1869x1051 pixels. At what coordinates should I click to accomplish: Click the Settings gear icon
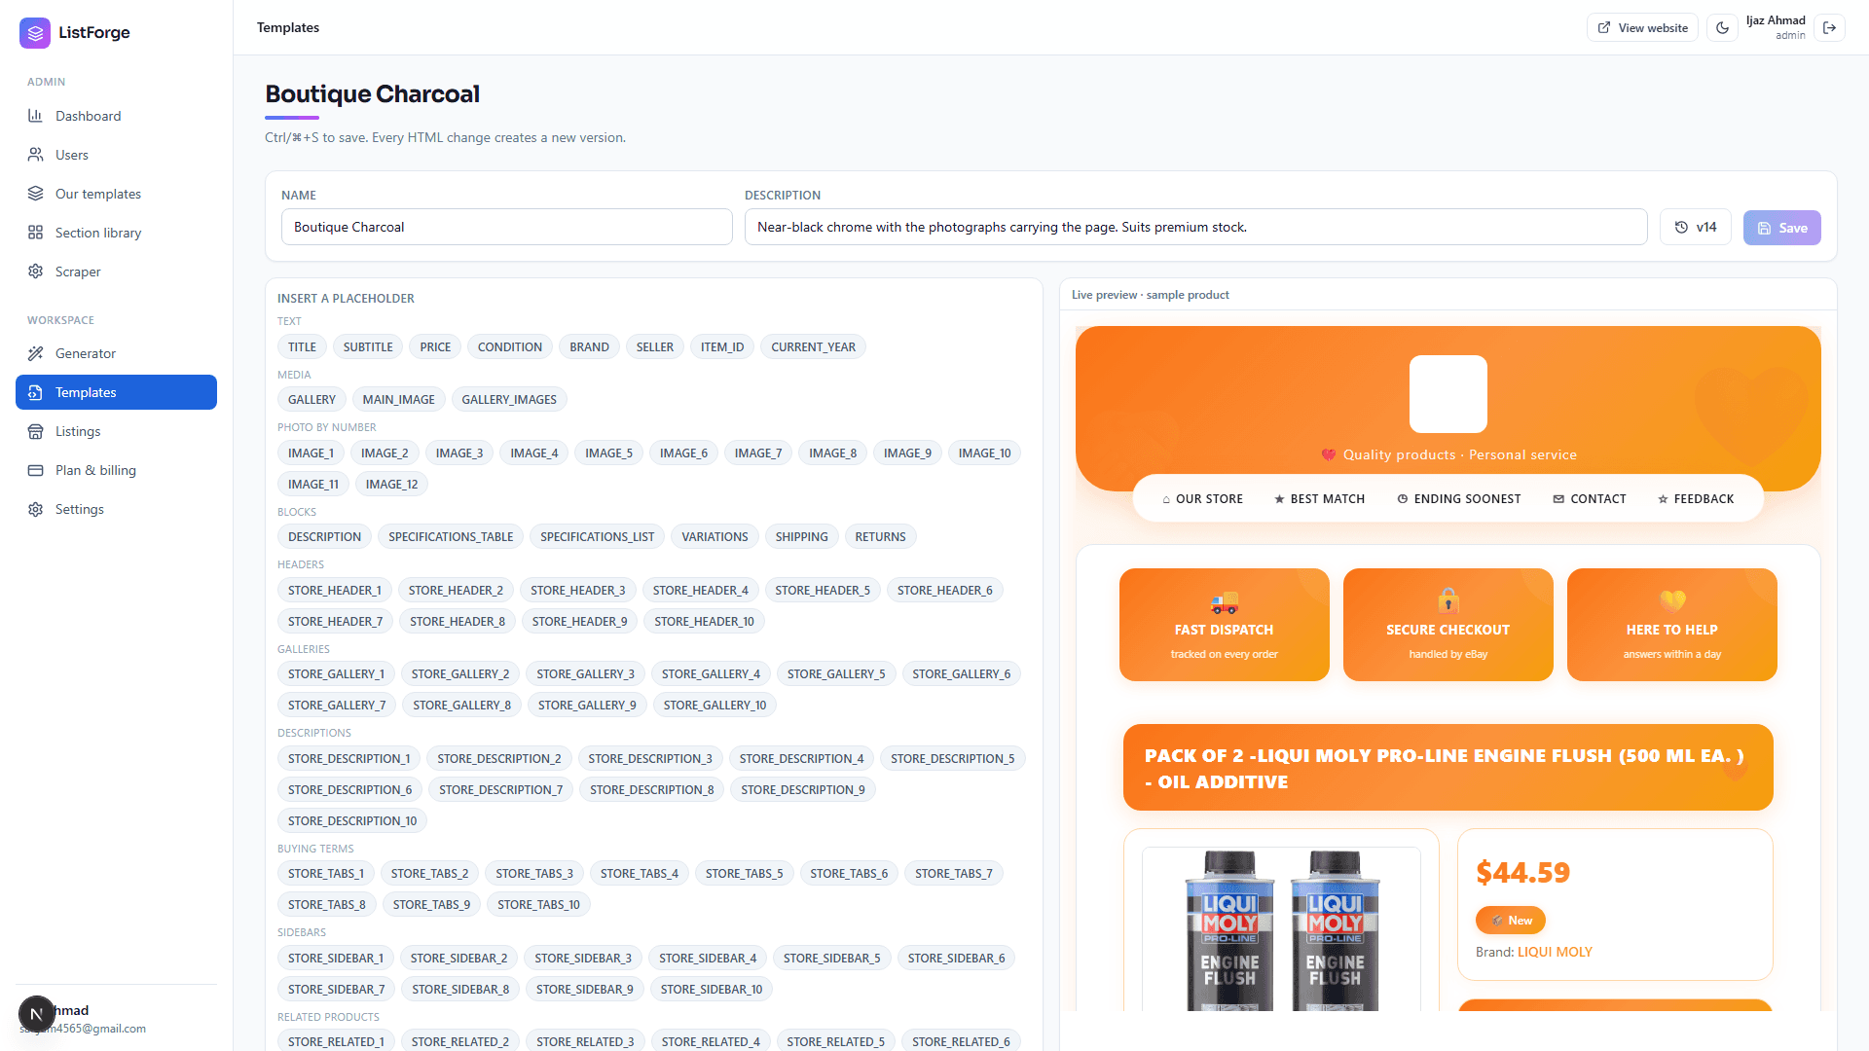coord(36,509)
